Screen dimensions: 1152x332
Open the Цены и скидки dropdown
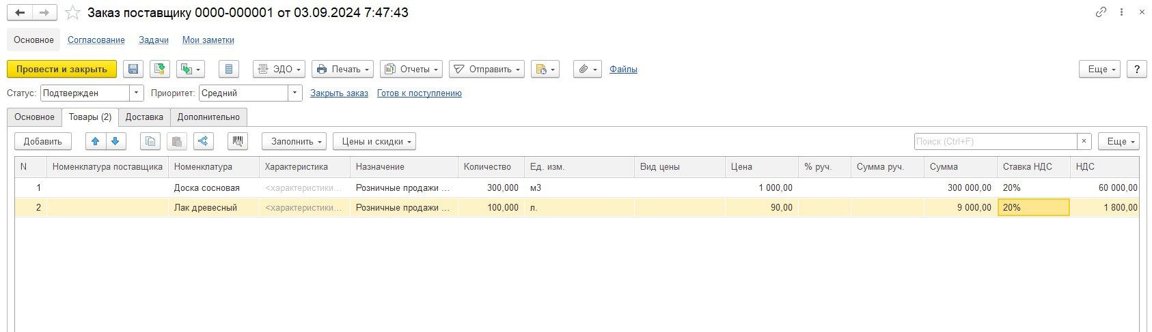pyautogui.click(x=374, y=141)
